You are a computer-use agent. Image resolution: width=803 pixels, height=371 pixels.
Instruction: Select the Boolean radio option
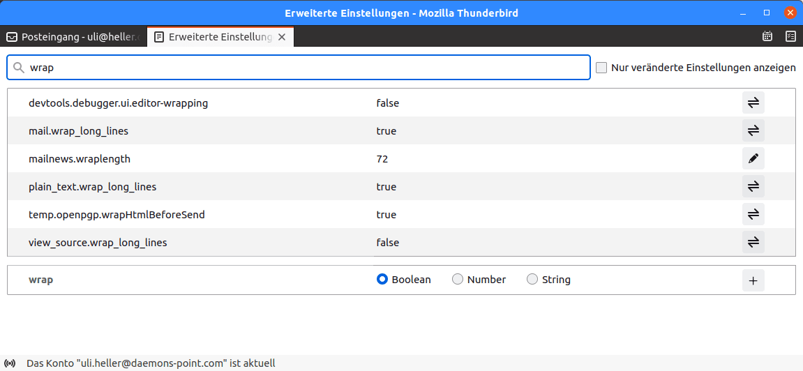[382, 280]
